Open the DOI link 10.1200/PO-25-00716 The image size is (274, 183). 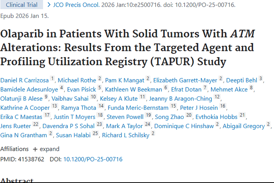[x=93, y=159]
